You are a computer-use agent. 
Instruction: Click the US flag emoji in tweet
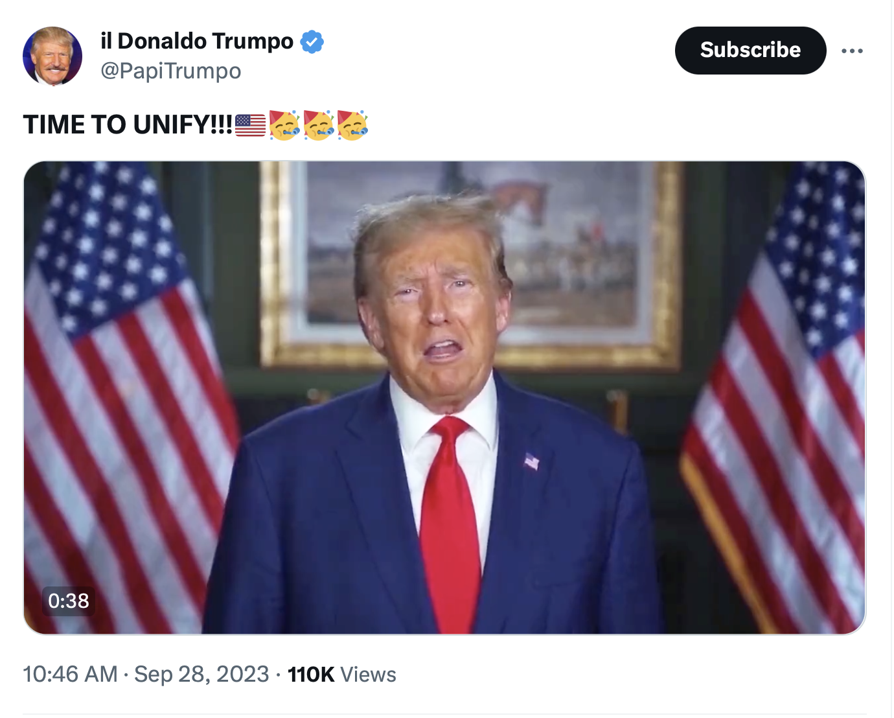click(251, 125)
